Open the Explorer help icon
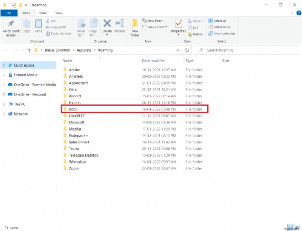This screenshot has width=302, height=231. (x=299, y=13)
